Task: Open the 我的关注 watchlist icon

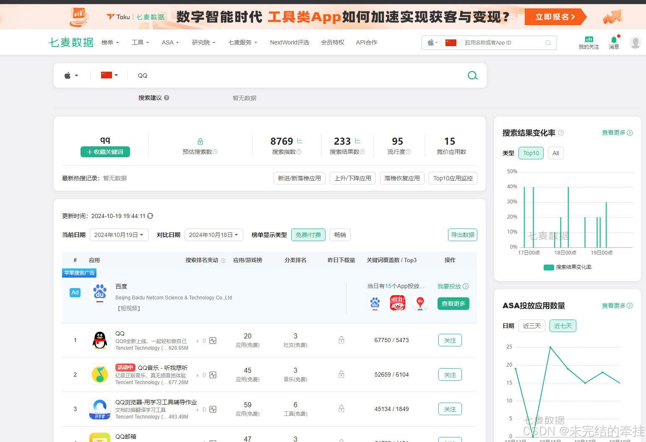Action: tap(589, 43)
